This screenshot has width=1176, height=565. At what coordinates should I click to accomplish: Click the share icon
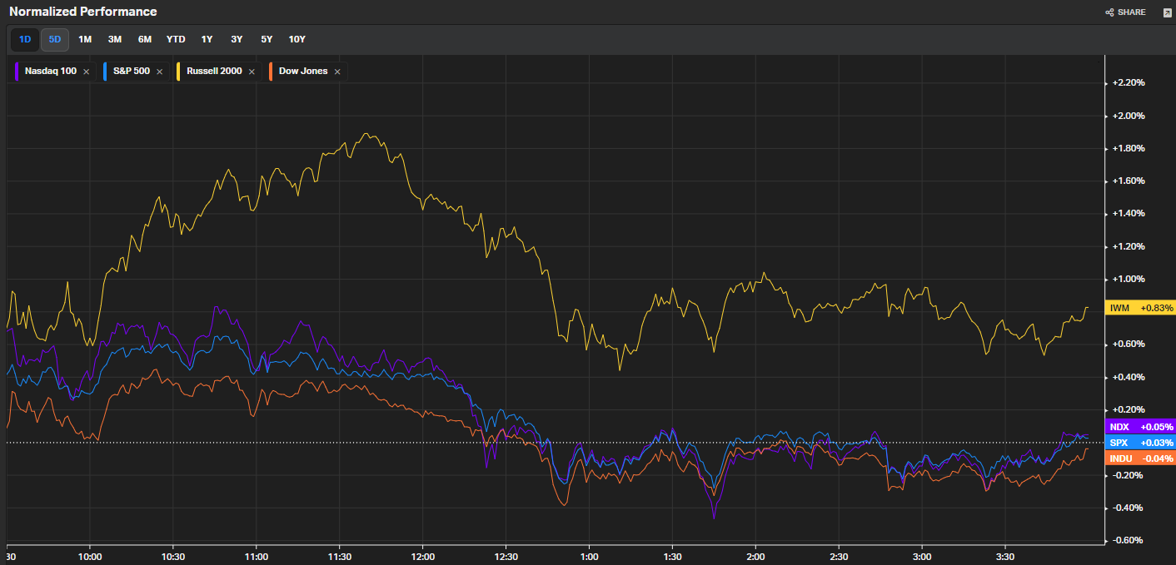click(1109, 12)
